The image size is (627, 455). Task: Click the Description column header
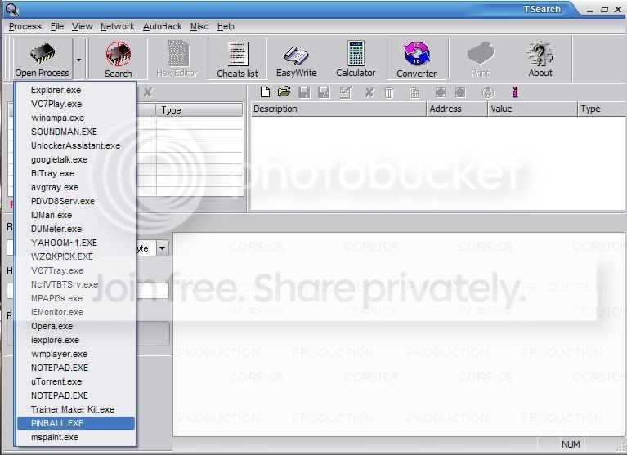(338, 109)
